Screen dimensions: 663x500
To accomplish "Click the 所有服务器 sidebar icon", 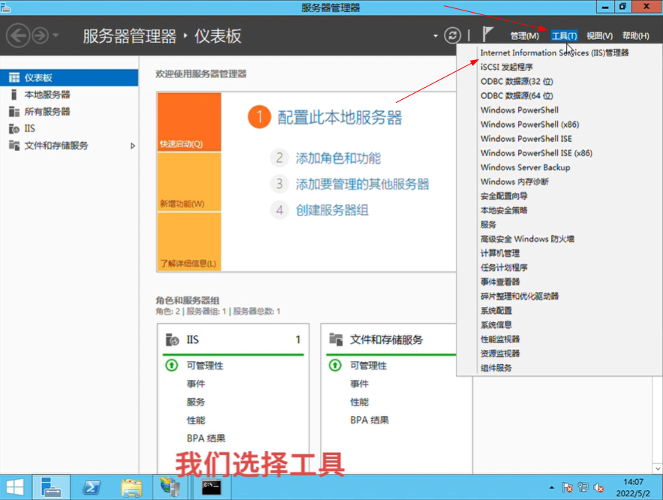I will (x=14, y=112).
